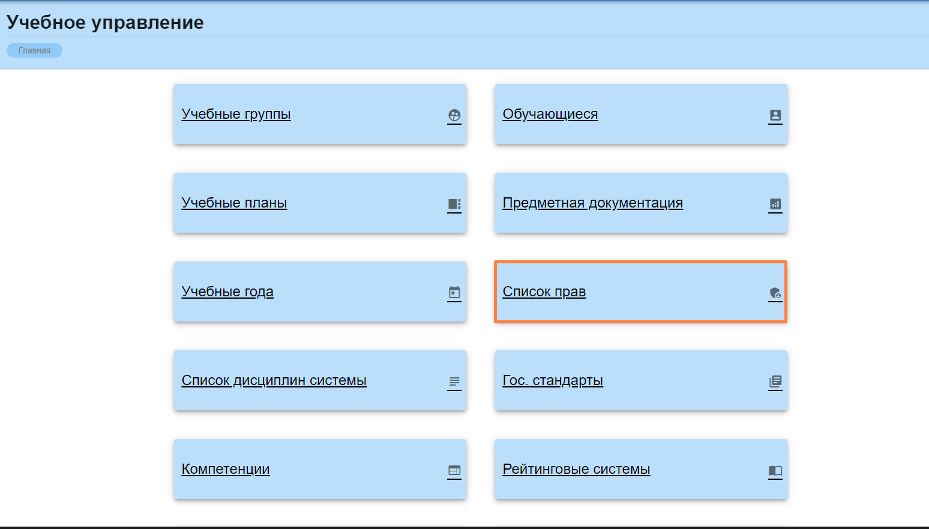This screenshot has height=529, width=929.
Task: Open the Обучающиеся link
Action: coord(550,114)
